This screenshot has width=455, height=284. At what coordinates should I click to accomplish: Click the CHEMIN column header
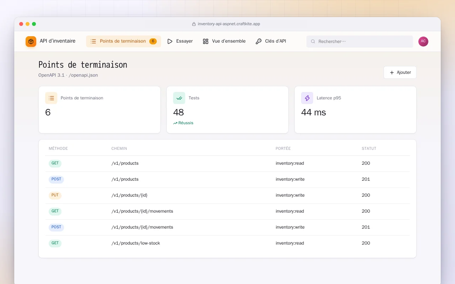tap(119, 149)
